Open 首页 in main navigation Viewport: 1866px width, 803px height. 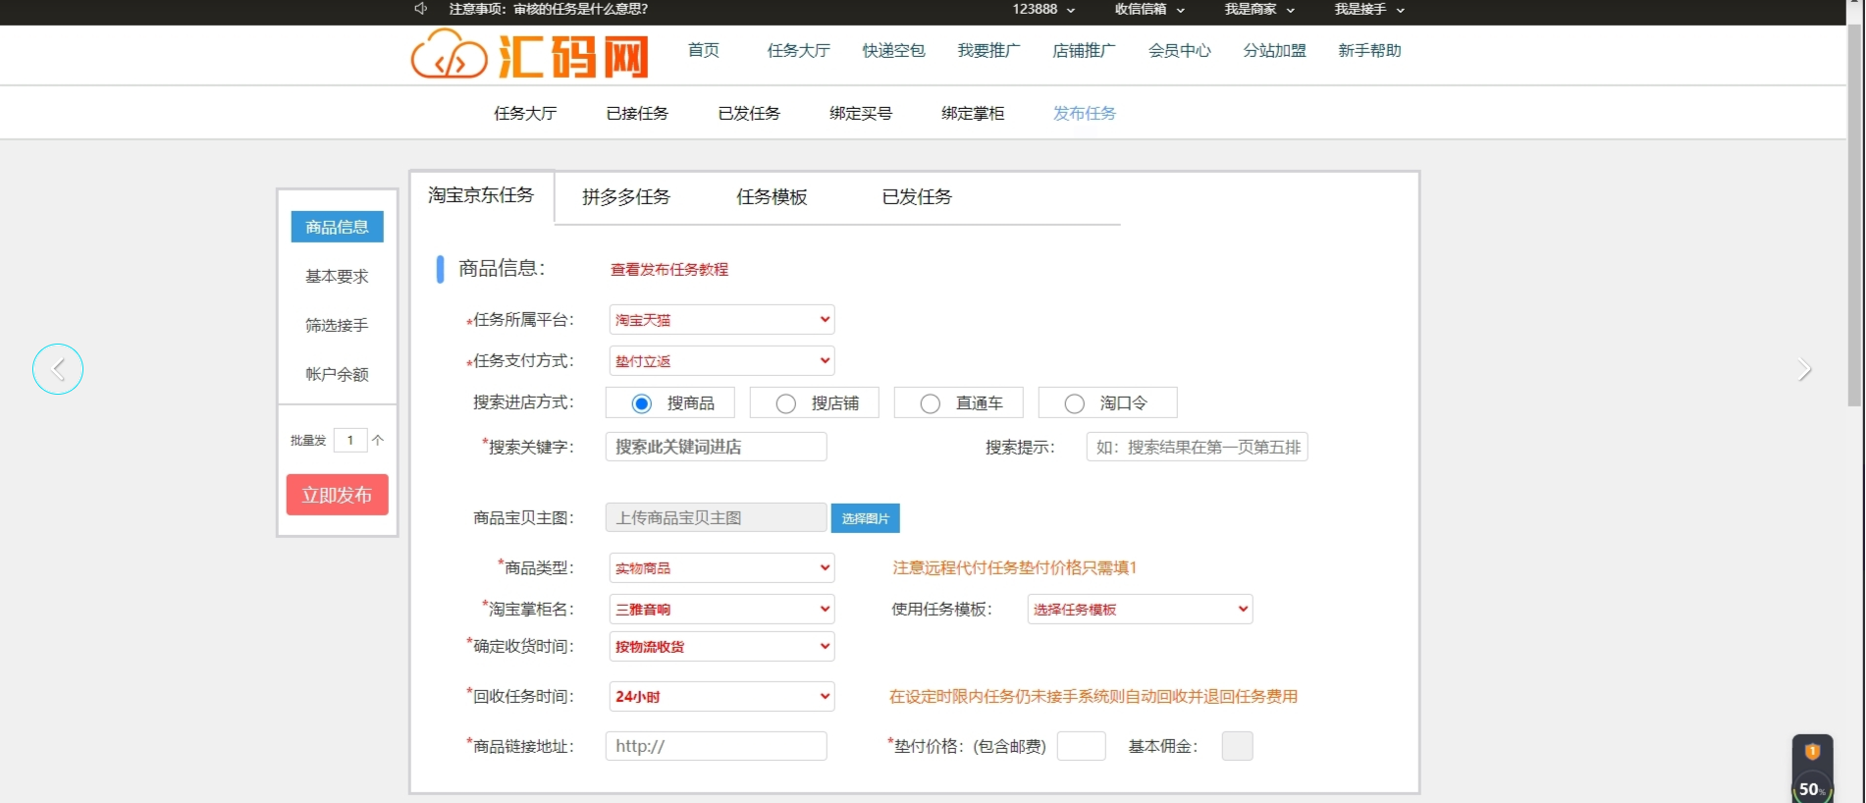[x=703, y=51]
